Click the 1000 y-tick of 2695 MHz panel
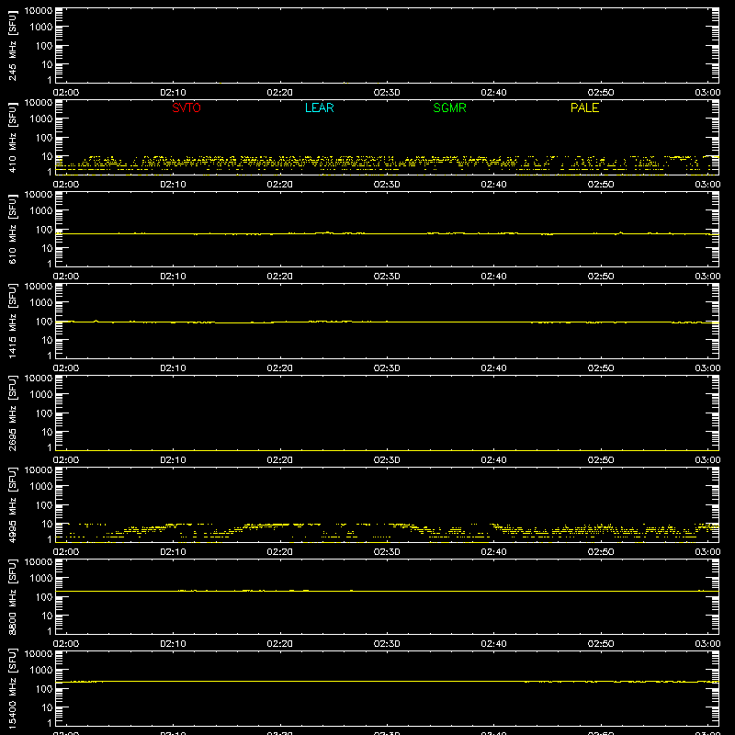Viewport: 735px width, 735px height. click(x=41, y=395)
